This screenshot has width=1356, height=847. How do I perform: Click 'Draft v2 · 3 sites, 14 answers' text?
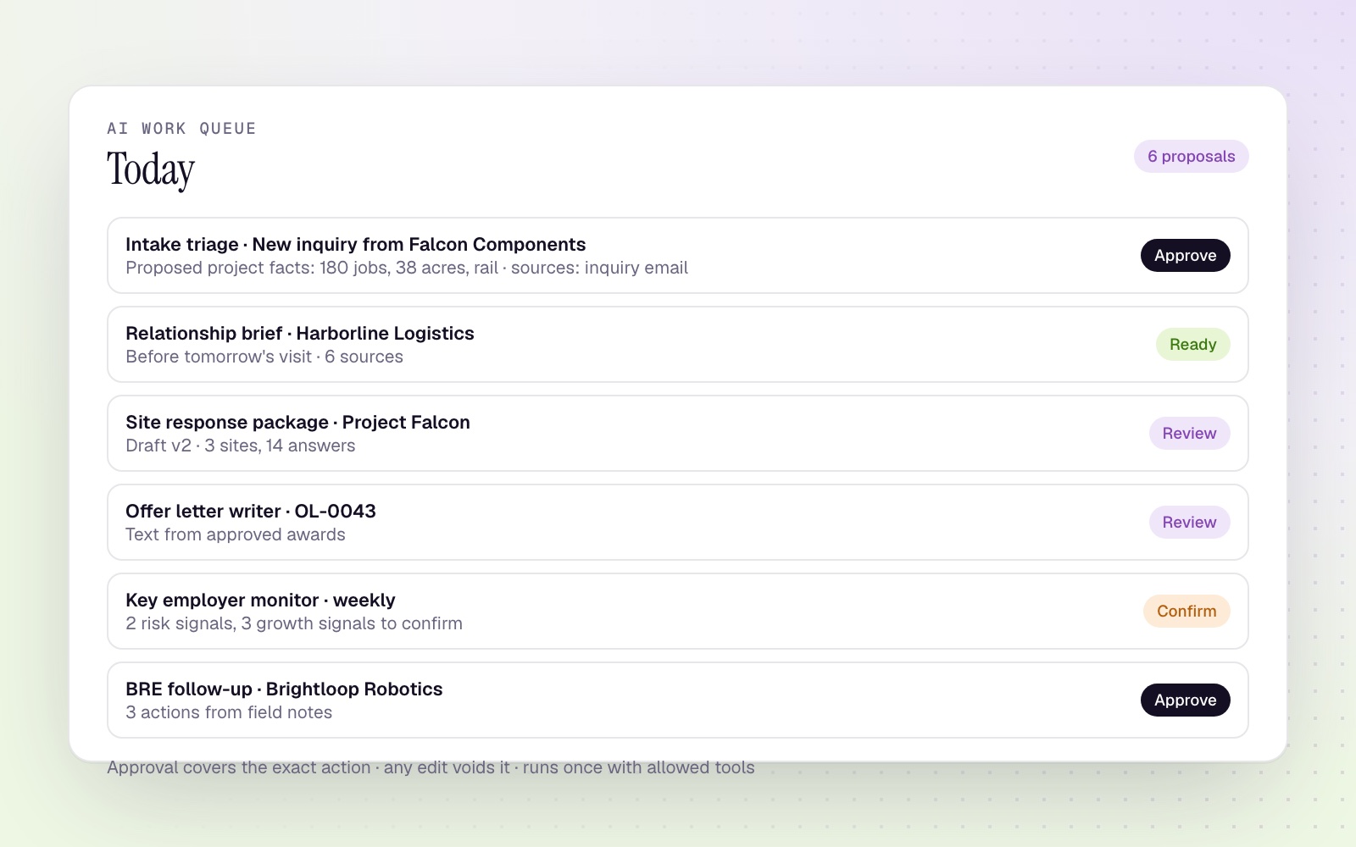click(241, 446)
